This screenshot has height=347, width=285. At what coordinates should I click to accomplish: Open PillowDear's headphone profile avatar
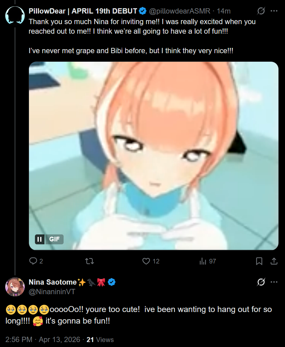(x=15, y=15)
